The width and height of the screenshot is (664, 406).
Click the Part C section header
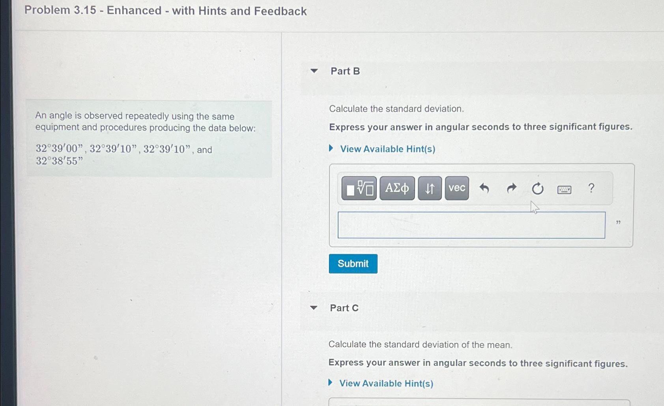[x=344, y=308]
